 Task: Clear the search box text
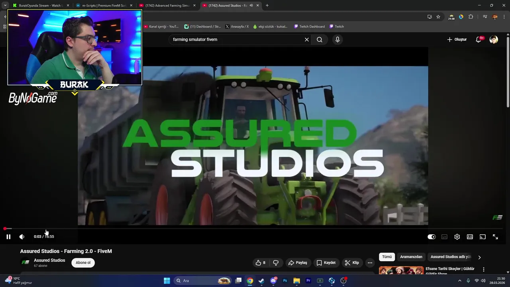click(x=307, y=39)
